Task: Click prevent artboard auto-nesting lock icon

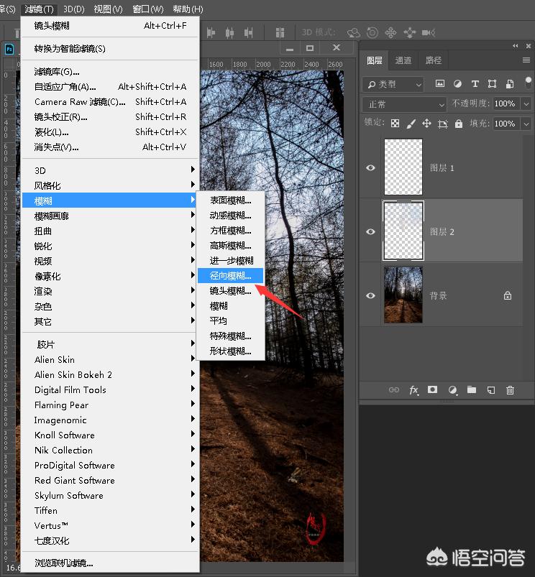Action: tap(442, 124)
